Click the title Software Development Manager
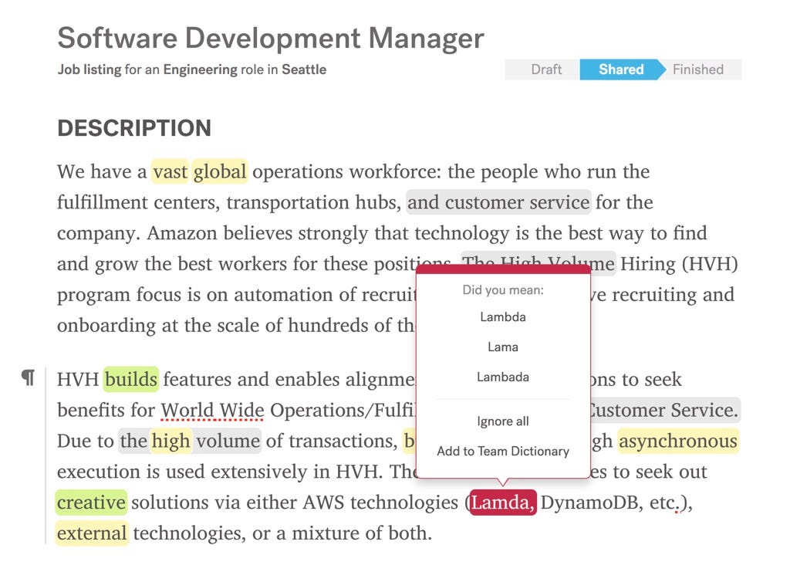This screenshot has width=790, height=572. (271, 39)
